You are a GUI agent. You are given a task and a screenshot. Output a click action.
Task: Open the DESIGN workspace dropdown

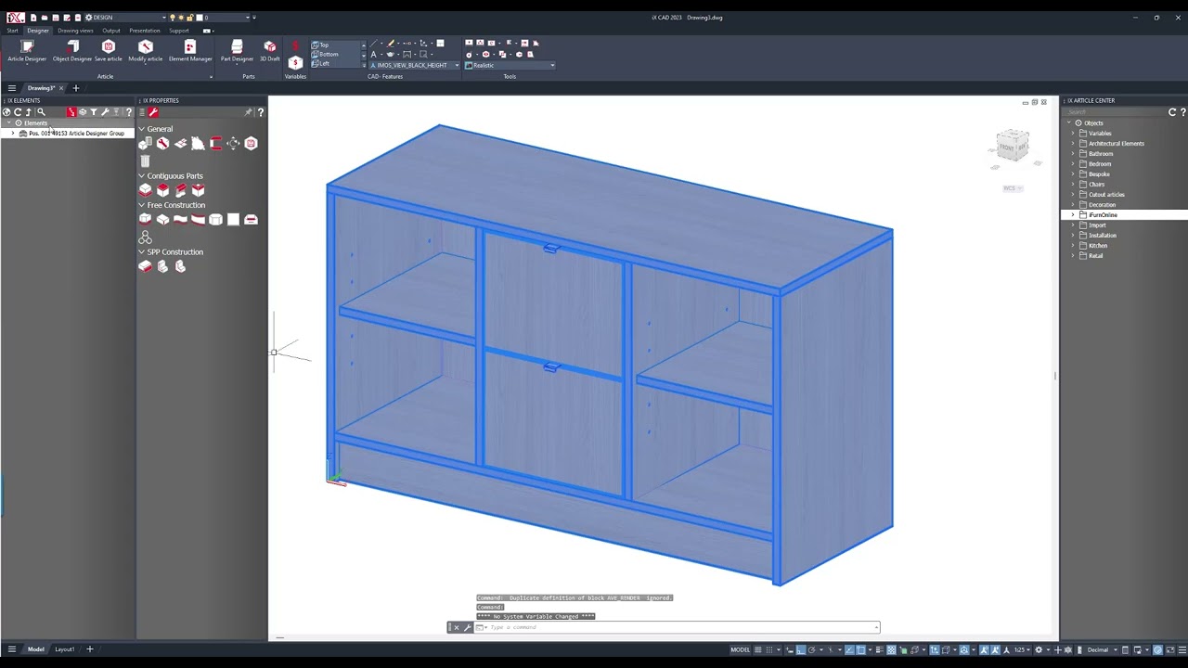point(125,18)
